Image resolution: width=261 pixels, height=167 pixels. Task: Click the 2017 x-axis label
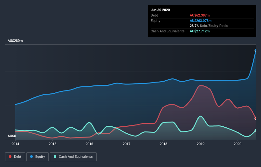tap(127, 144)
